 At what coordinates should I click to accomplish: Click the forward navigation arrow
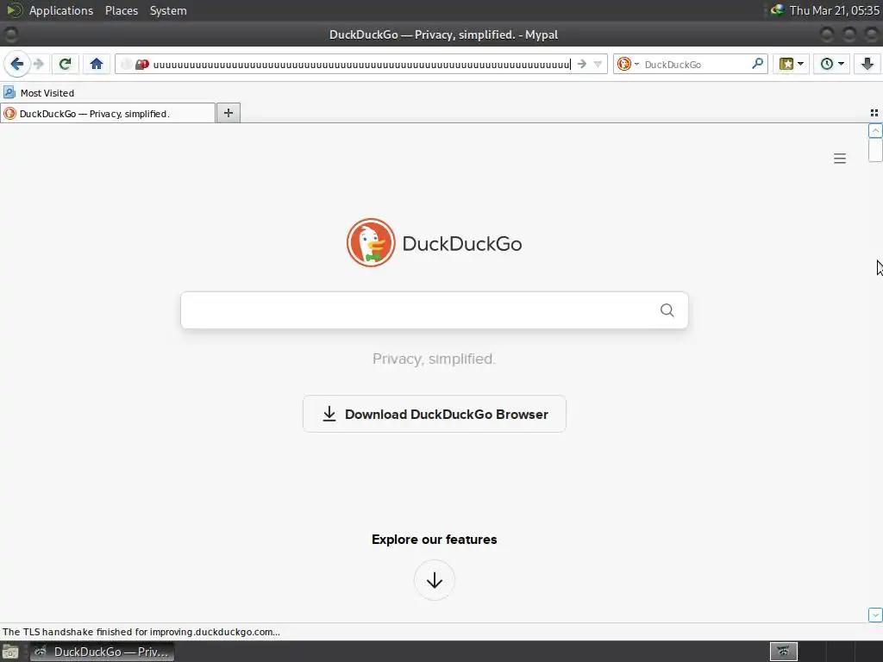[38, 64]
